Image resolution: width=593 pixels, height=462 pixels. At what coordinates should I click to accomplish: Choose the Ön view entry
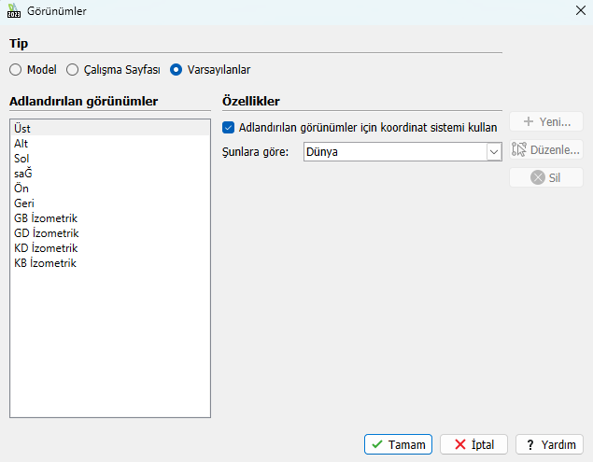(x=21, y=188)
